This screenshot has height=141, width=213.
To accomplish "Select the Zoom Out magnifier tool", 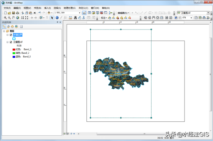I will click(x=9, y=18).
